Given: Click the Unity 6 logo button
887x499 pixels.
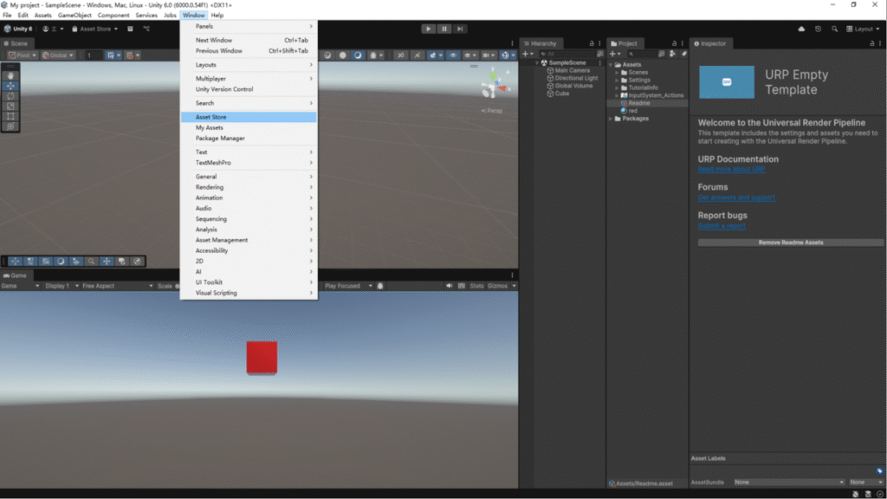Looking at the screenshot, I should [x=18, y=29].
